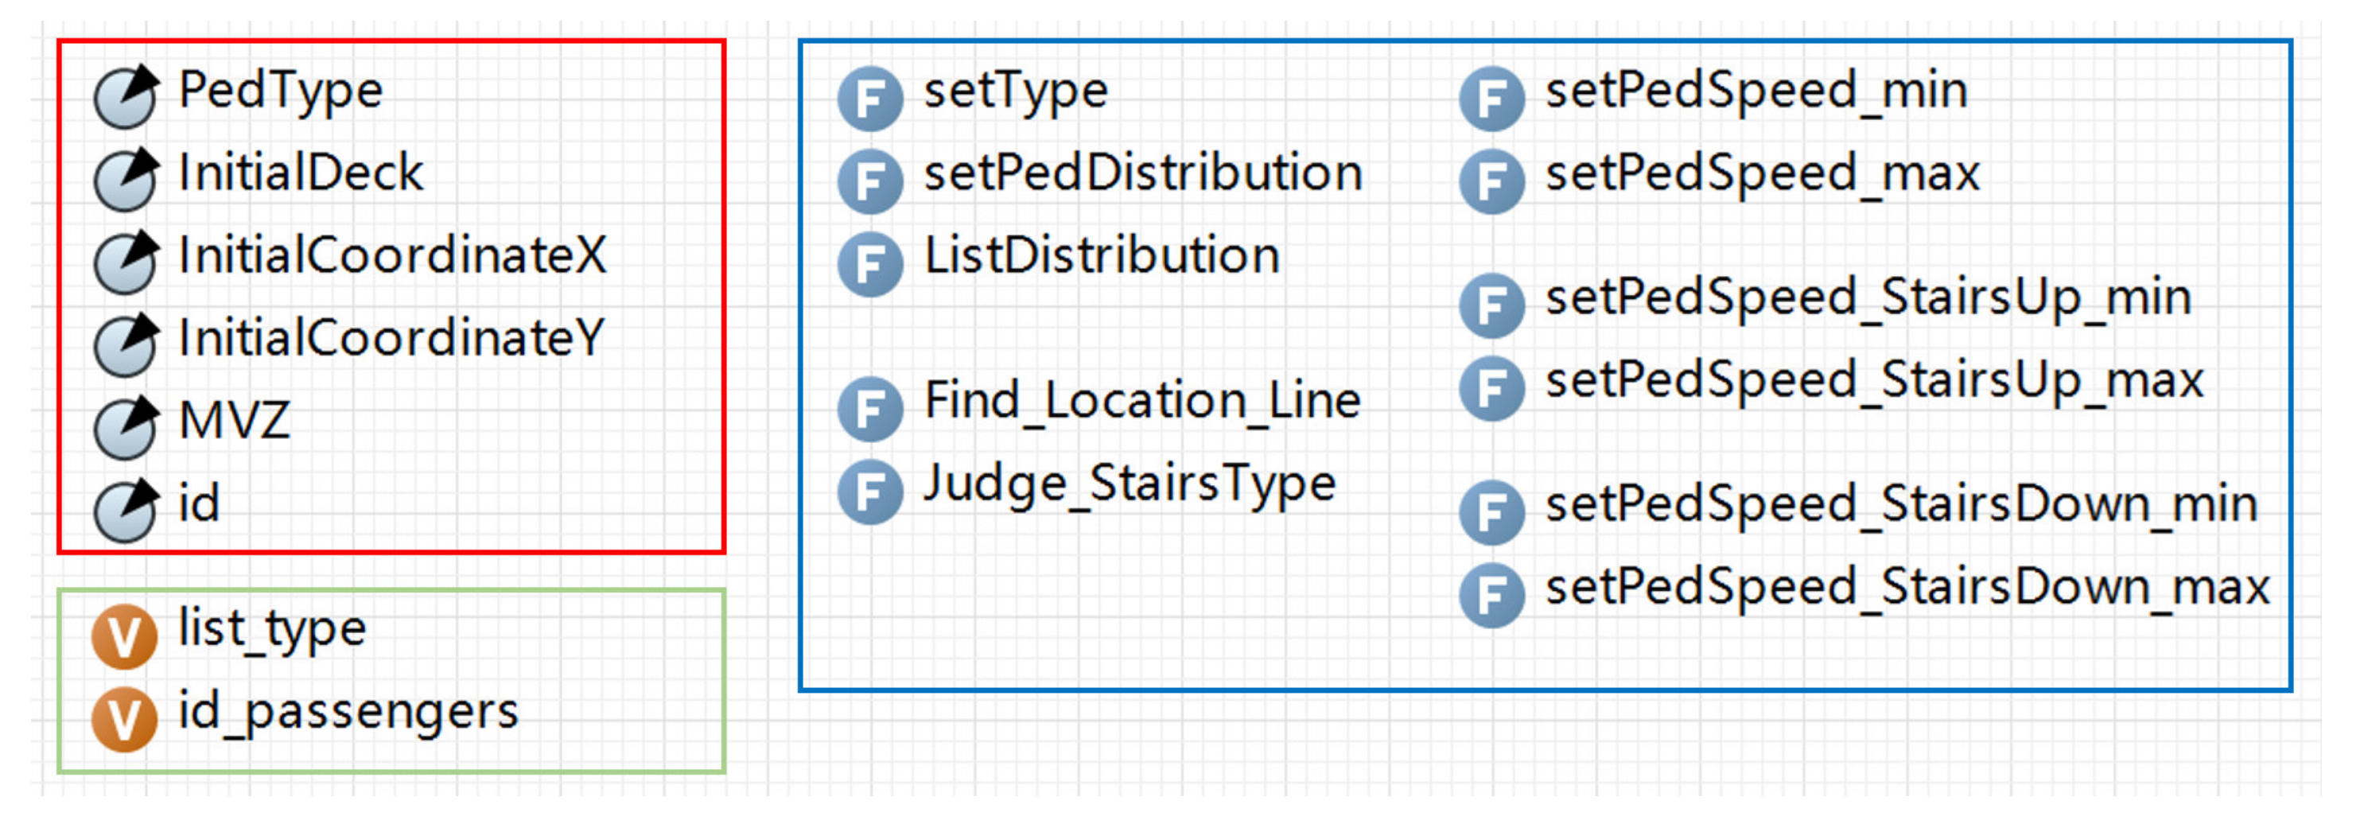The width and height of the screenshot is (2364, 824).
Task: Click the ListDistribution function icon
Action: coord(870,263)
